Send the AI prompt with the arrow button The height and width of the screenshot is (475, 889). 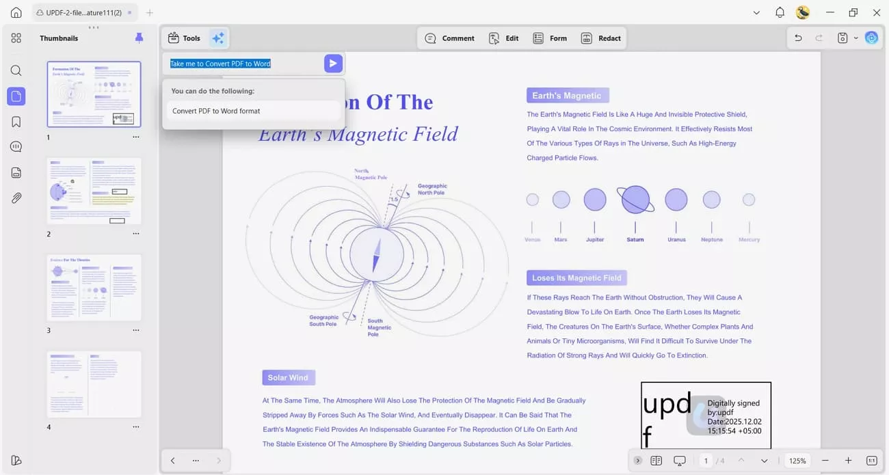[x=333, y=63]
